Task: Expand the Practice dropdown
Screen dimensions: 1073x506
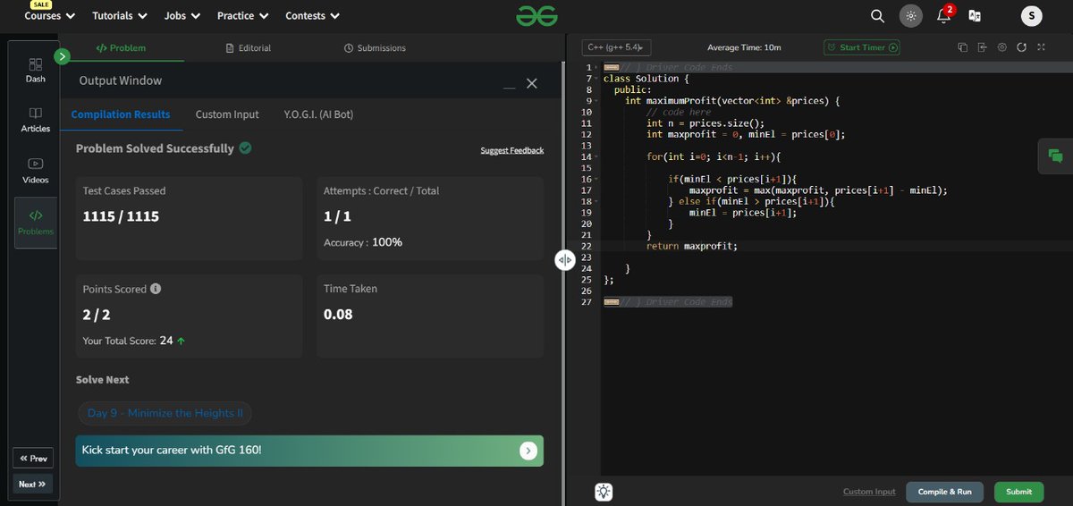Action: (x=242, y=16)
